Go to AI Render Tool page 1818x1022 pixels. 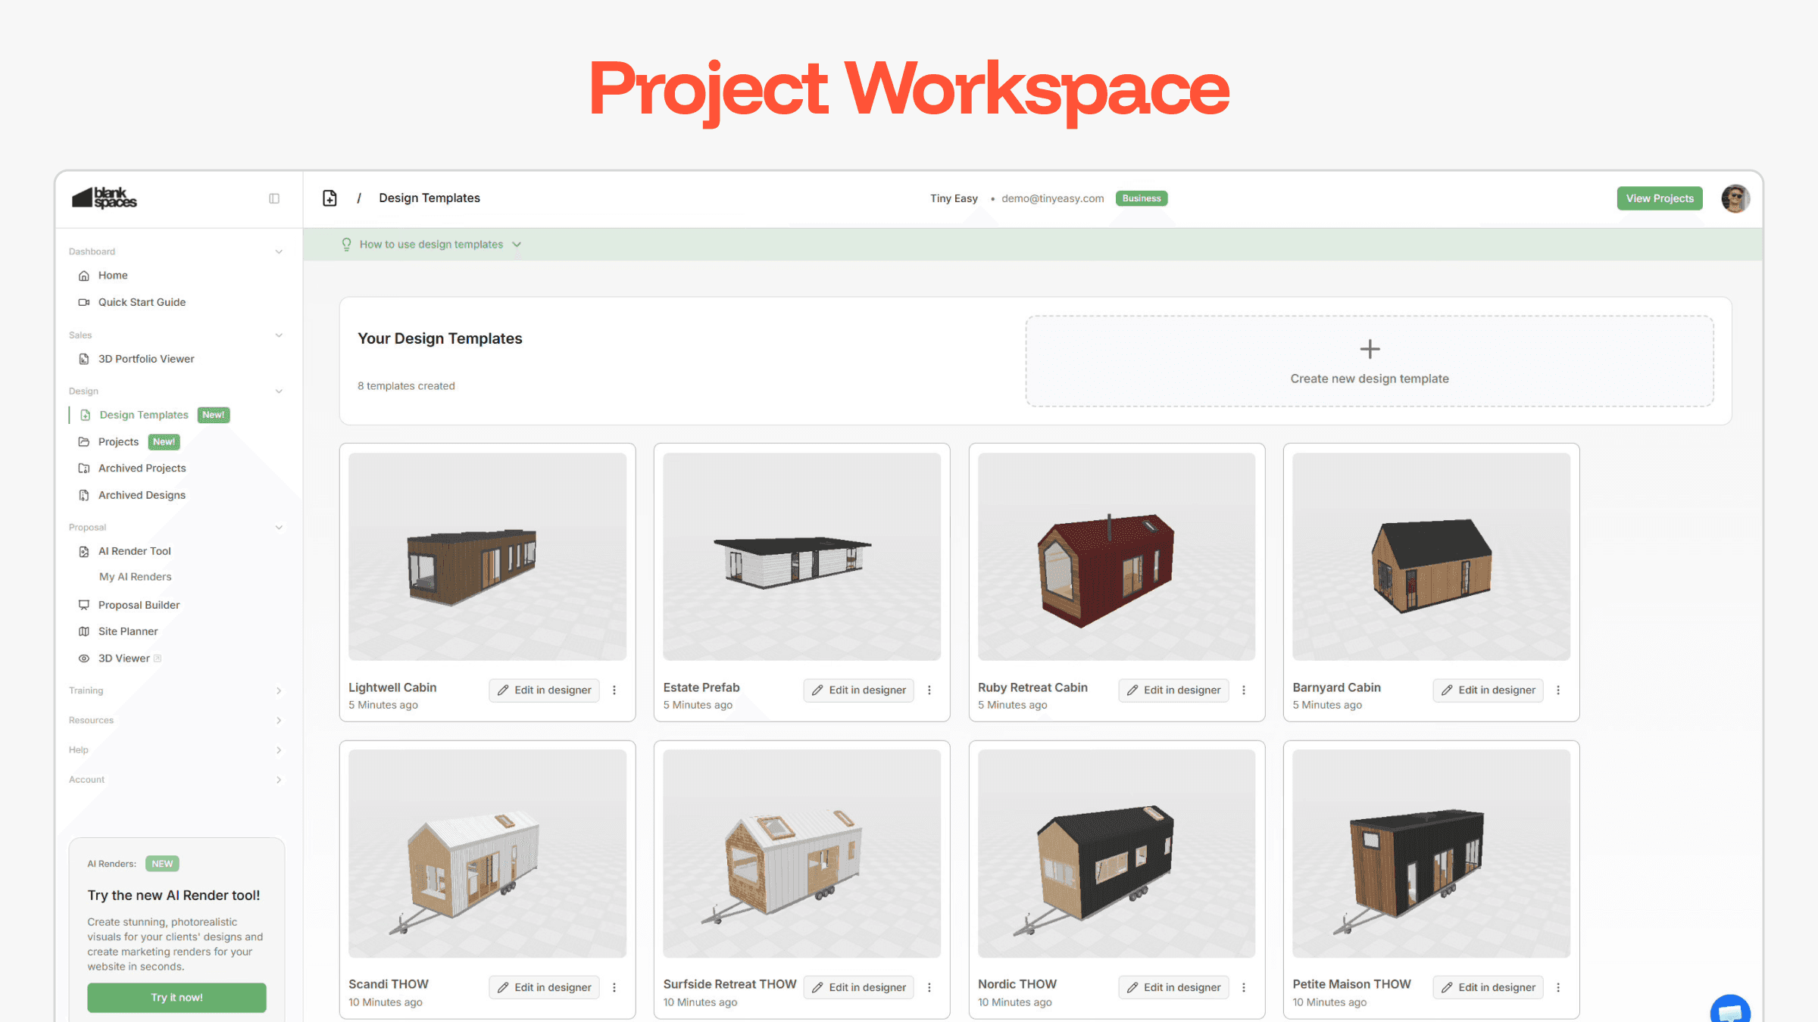tap(134, 551)
